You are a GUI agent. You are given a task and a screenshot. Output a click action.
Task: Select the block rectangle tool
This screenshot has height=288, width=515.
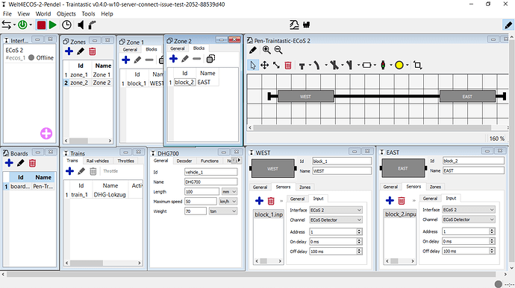[366, 65]
